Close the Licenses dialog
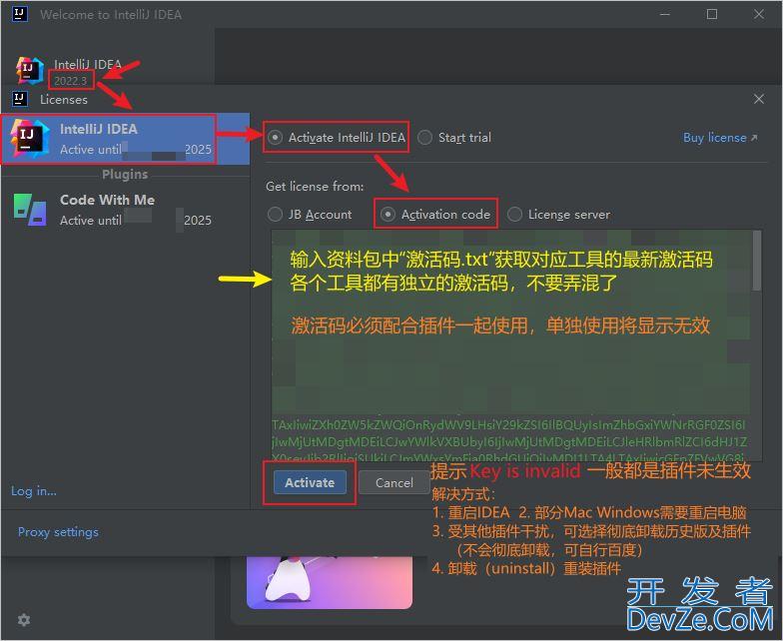 759,99
